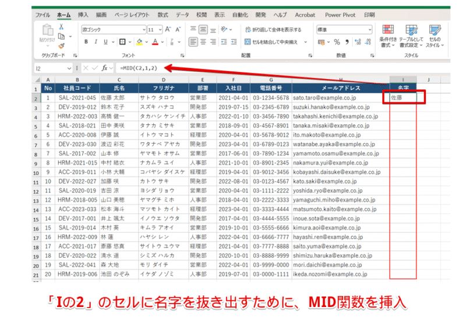Align text to the bottom of cell

pyautogui.click(x=213, y=29)
